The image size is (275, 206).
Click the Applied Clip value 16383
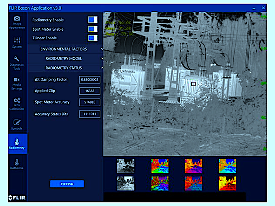tap(90, 91)
